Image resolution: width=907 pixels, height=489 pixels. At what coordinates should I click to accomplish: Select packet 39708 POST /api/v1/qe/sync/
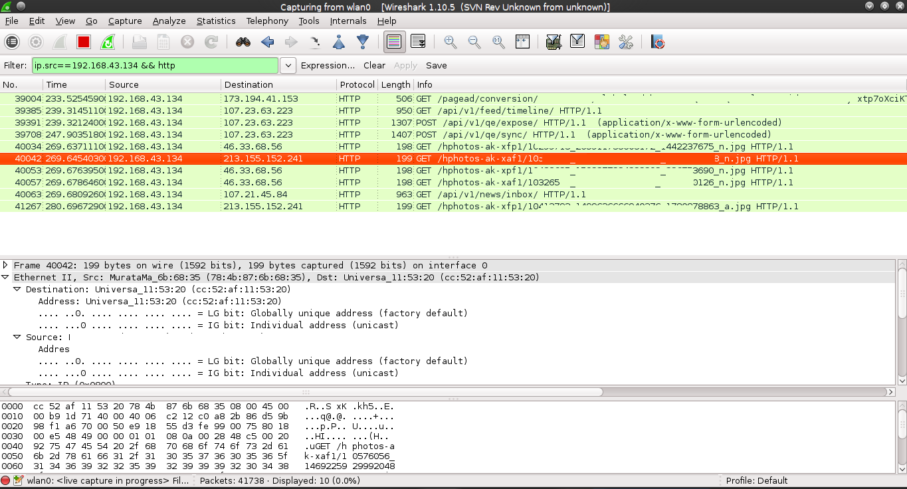[453, 134]
